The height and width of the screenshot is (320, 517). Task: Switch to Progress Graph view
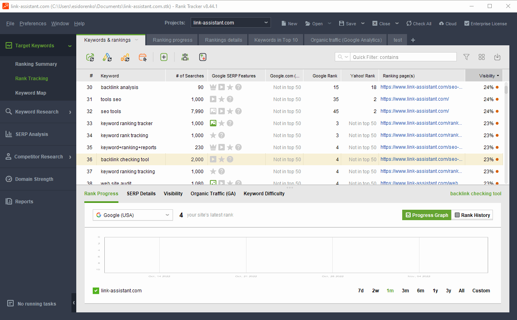tap(427, 215)
